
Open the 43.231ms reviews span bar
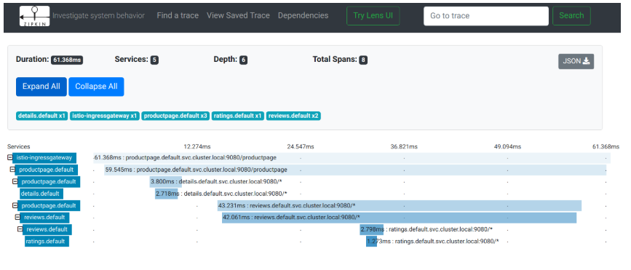[400, 206]
